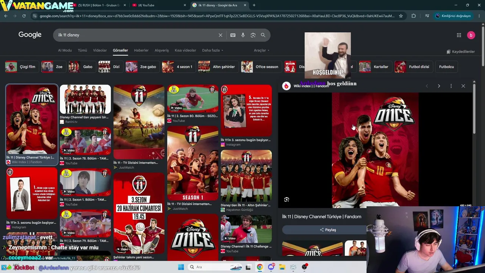Reload the current page
The height and width of the screenshot is (273, 485).
point(24,16)
